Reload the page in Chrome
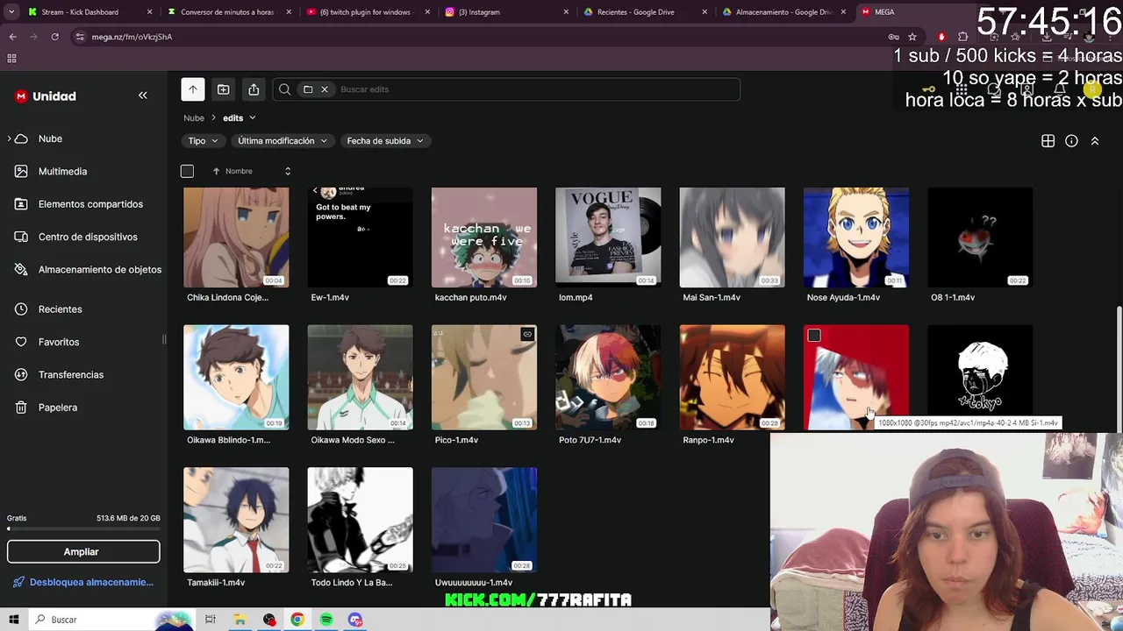The height and width of the screenshot is (631, 1123). (54, 37)
